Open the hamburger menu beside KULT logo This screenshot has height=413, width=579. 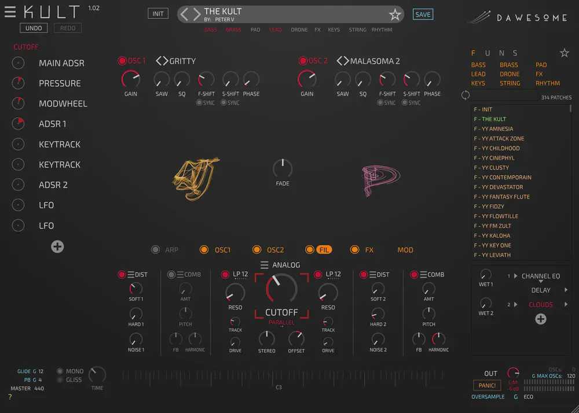click(10, 12)
